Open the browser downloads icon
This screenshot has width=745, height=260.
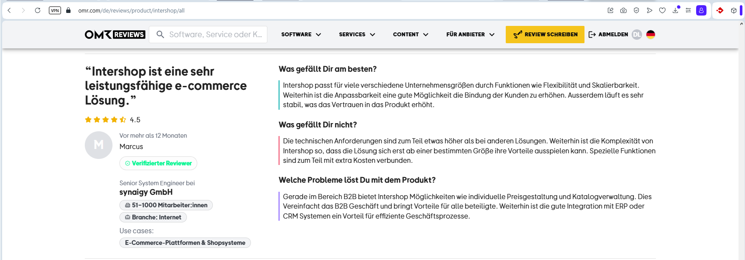675,10
